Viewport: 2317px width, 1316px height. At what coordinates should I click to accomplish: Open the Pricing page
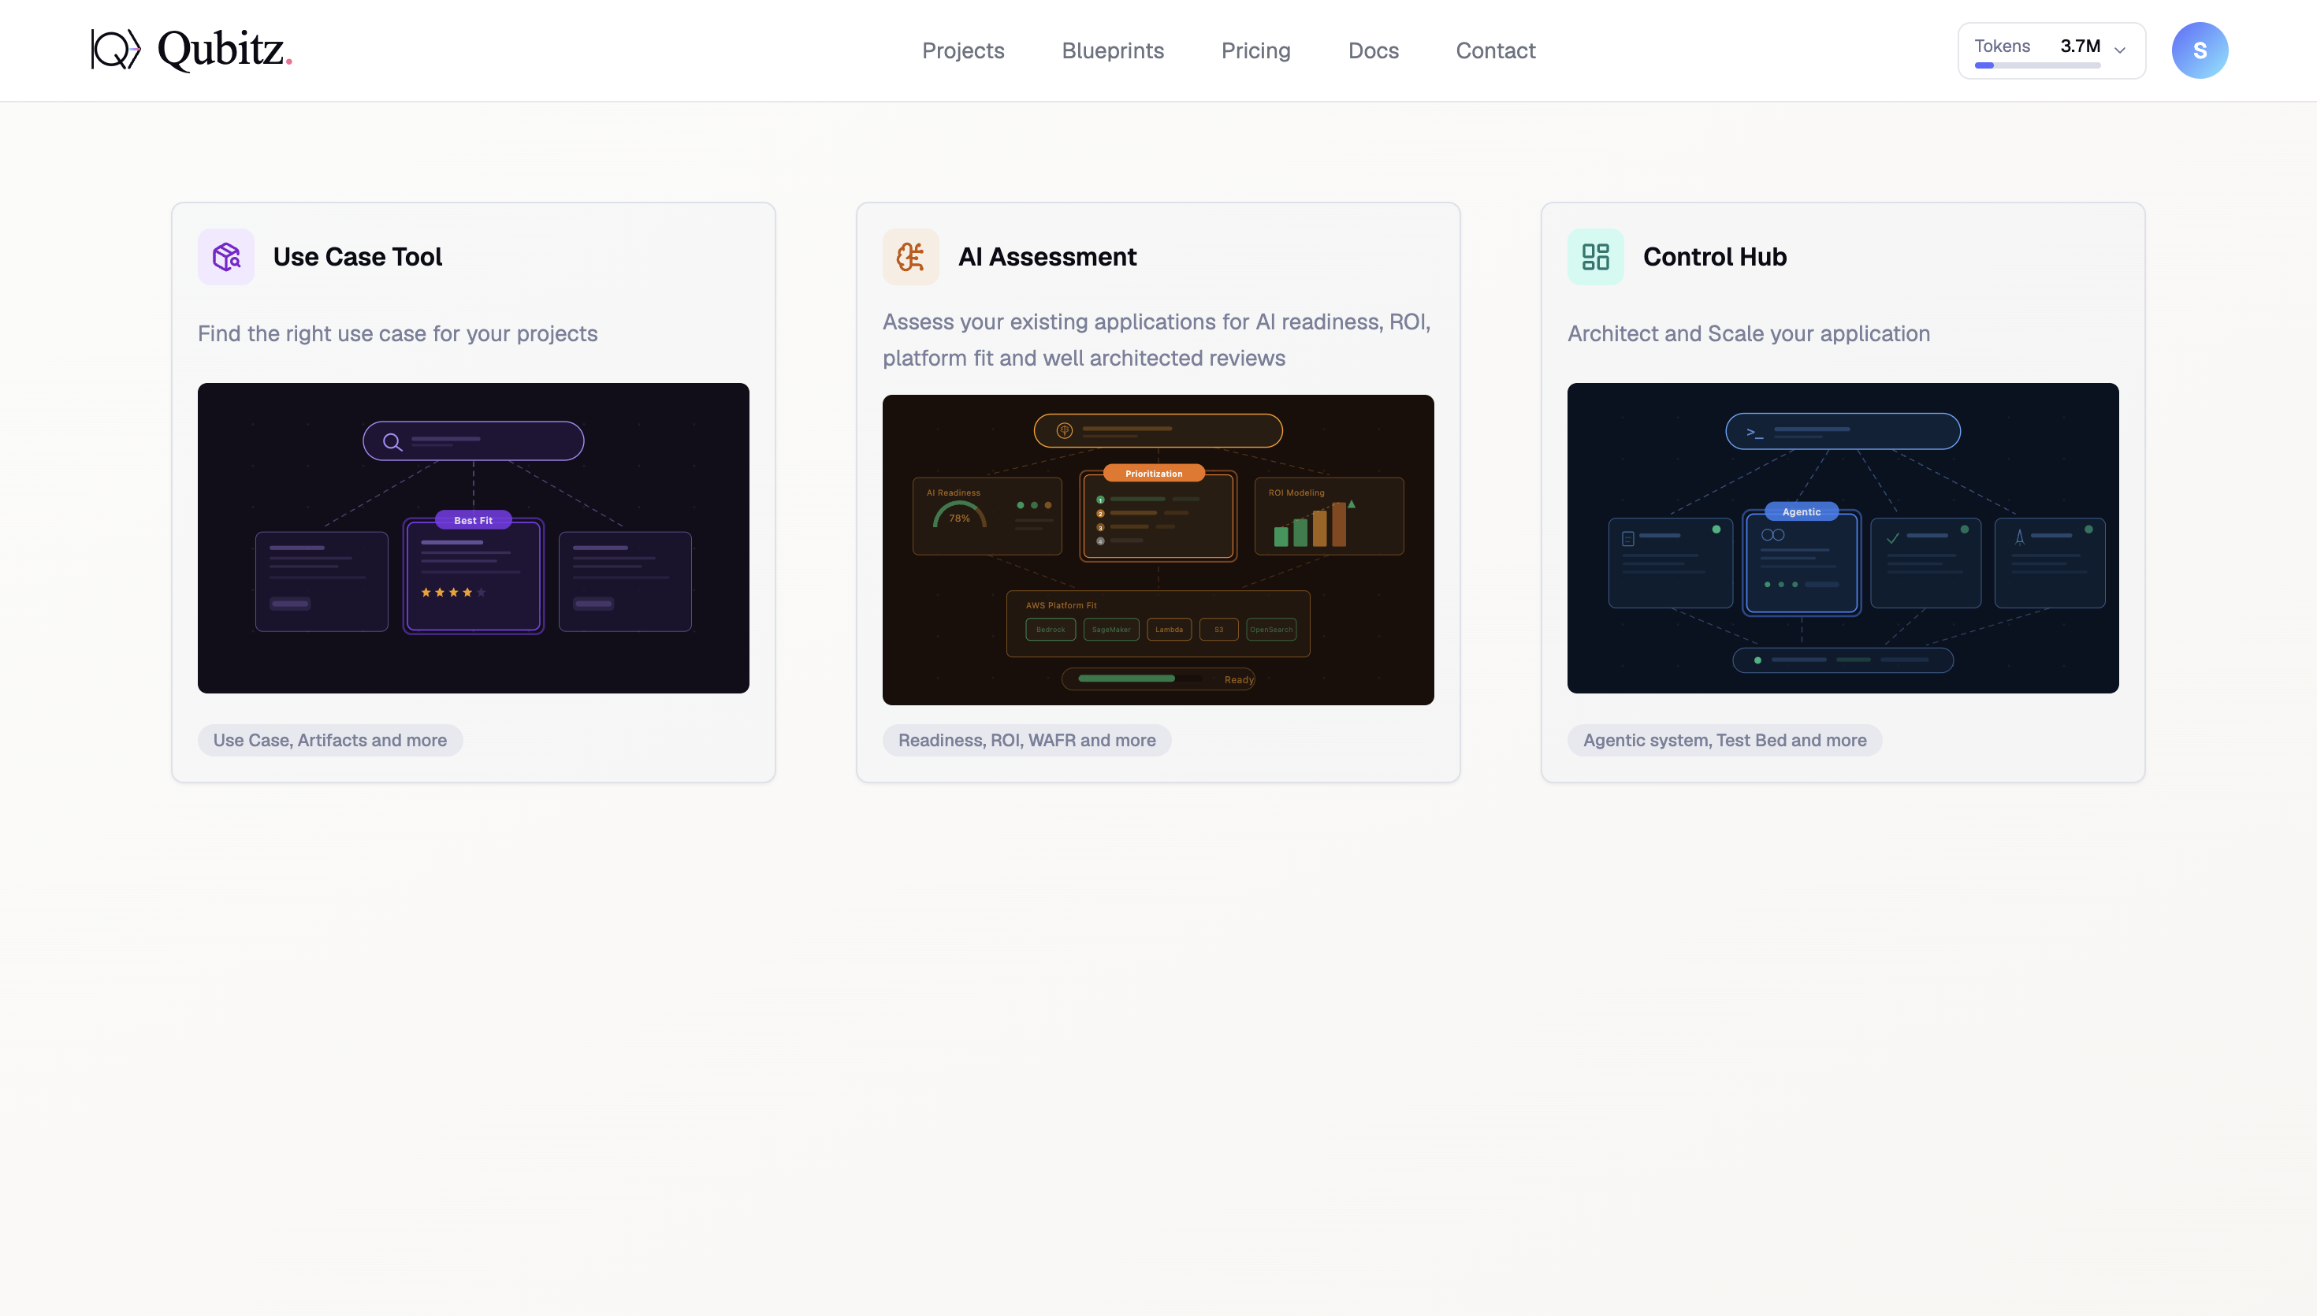(x=1255, y=50)
